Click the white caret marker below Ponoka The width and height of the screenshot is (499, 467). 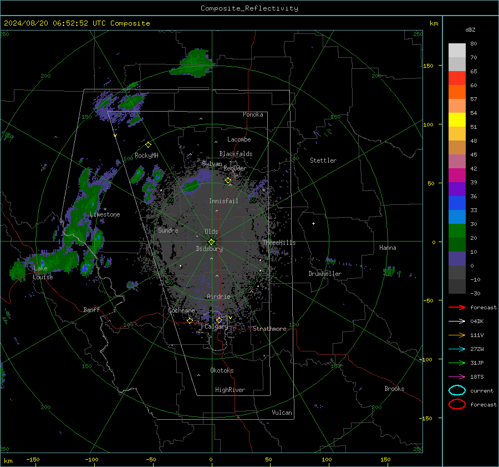click(201, 119)
